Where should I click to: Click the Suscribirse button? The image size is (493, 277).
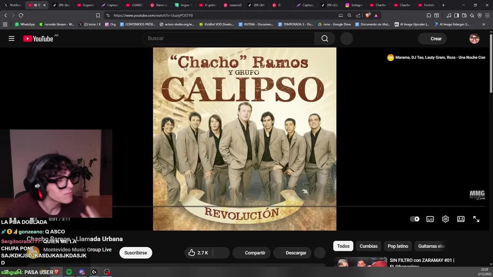136,253
